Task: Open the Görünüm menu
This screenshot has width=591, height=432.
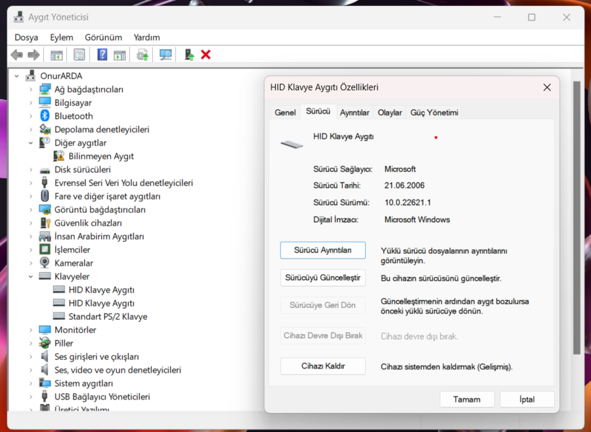Action: click(x=103, y=37)
